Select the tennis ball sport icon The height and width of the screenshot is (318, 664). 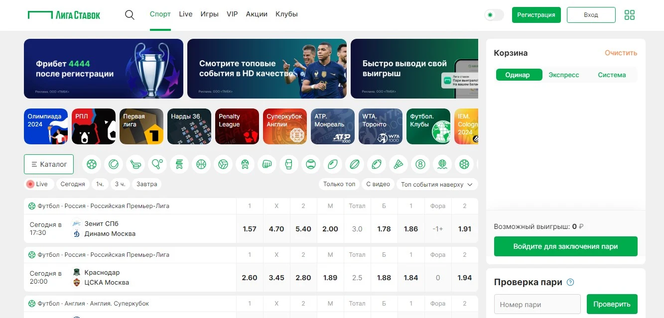[x=114, y=164]
